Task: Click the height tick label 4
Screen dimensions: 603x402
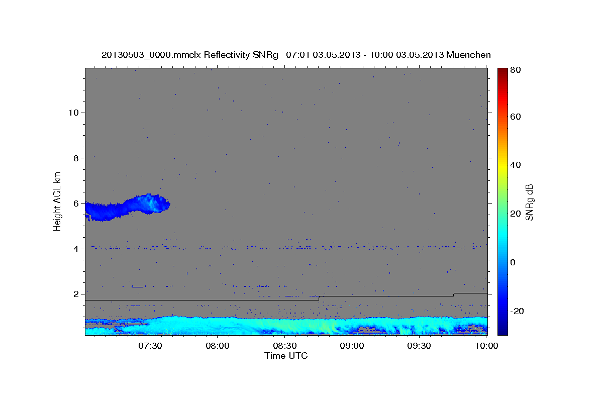Action: coord(76,248)
